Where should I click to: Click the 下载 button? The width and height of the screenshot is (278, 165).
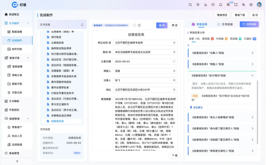[x=175, y=155]
